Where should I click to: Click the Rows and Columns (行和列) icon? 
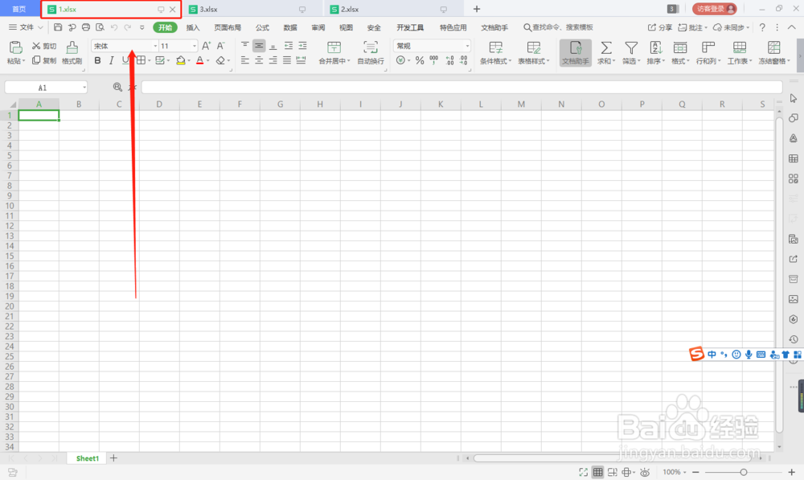[708, 47]
